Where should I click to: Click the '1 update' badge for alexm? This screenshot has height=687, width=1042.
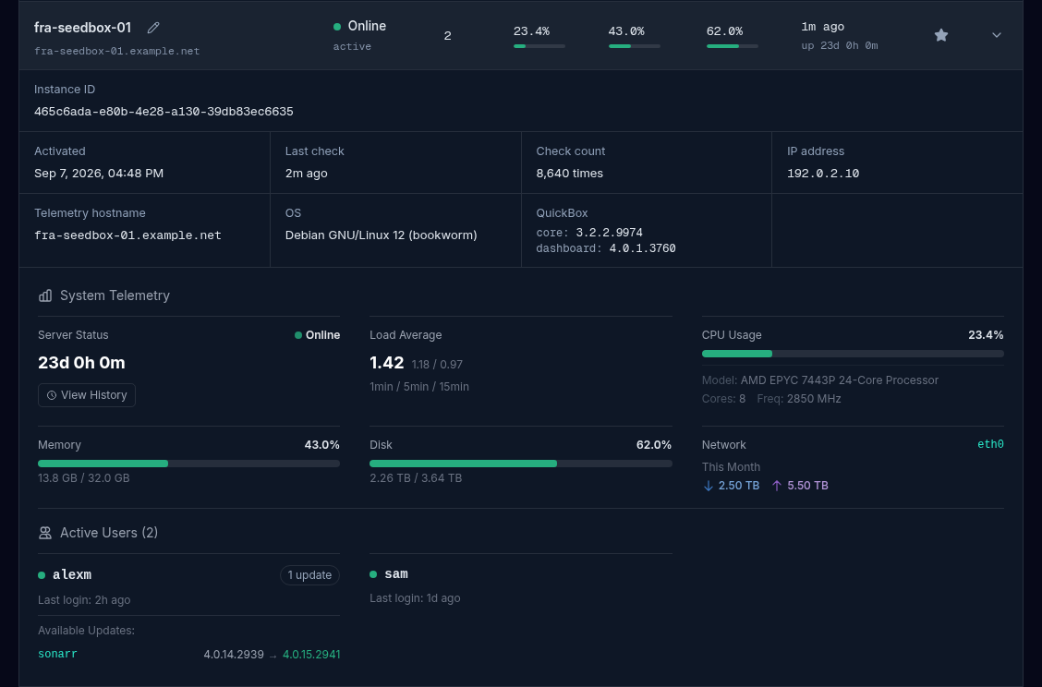pyautogui.click(x=309, y=574)
